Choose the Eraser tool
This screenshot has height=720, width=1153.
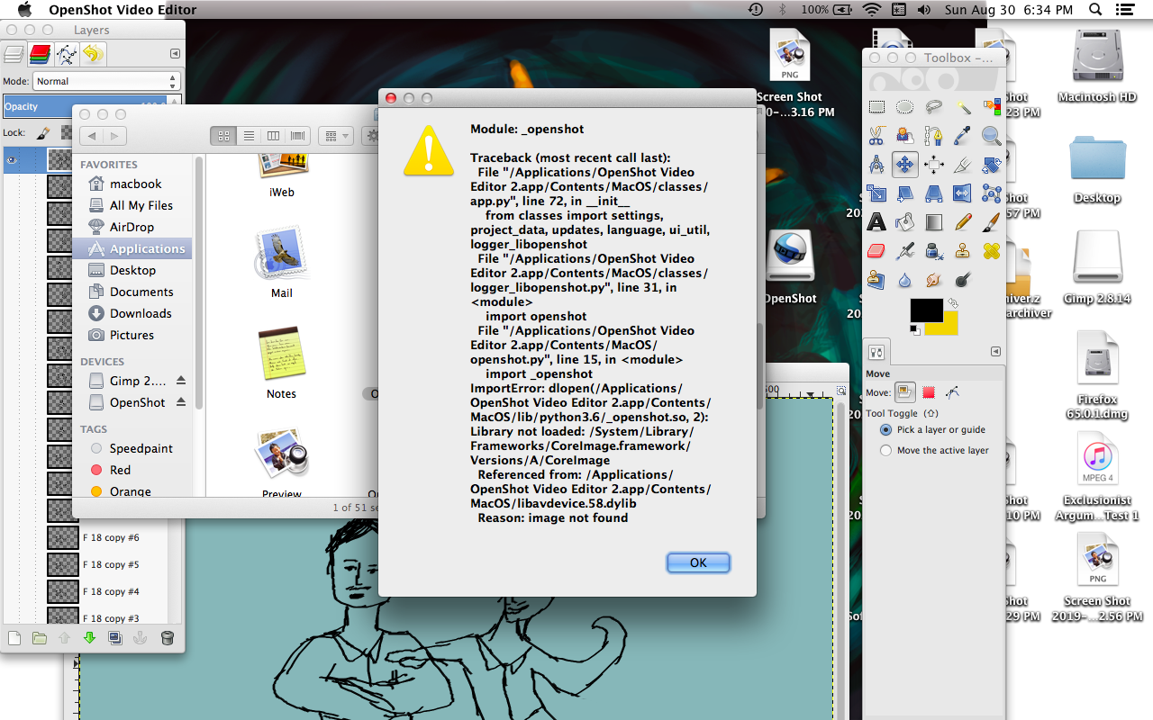pos(876,250)
